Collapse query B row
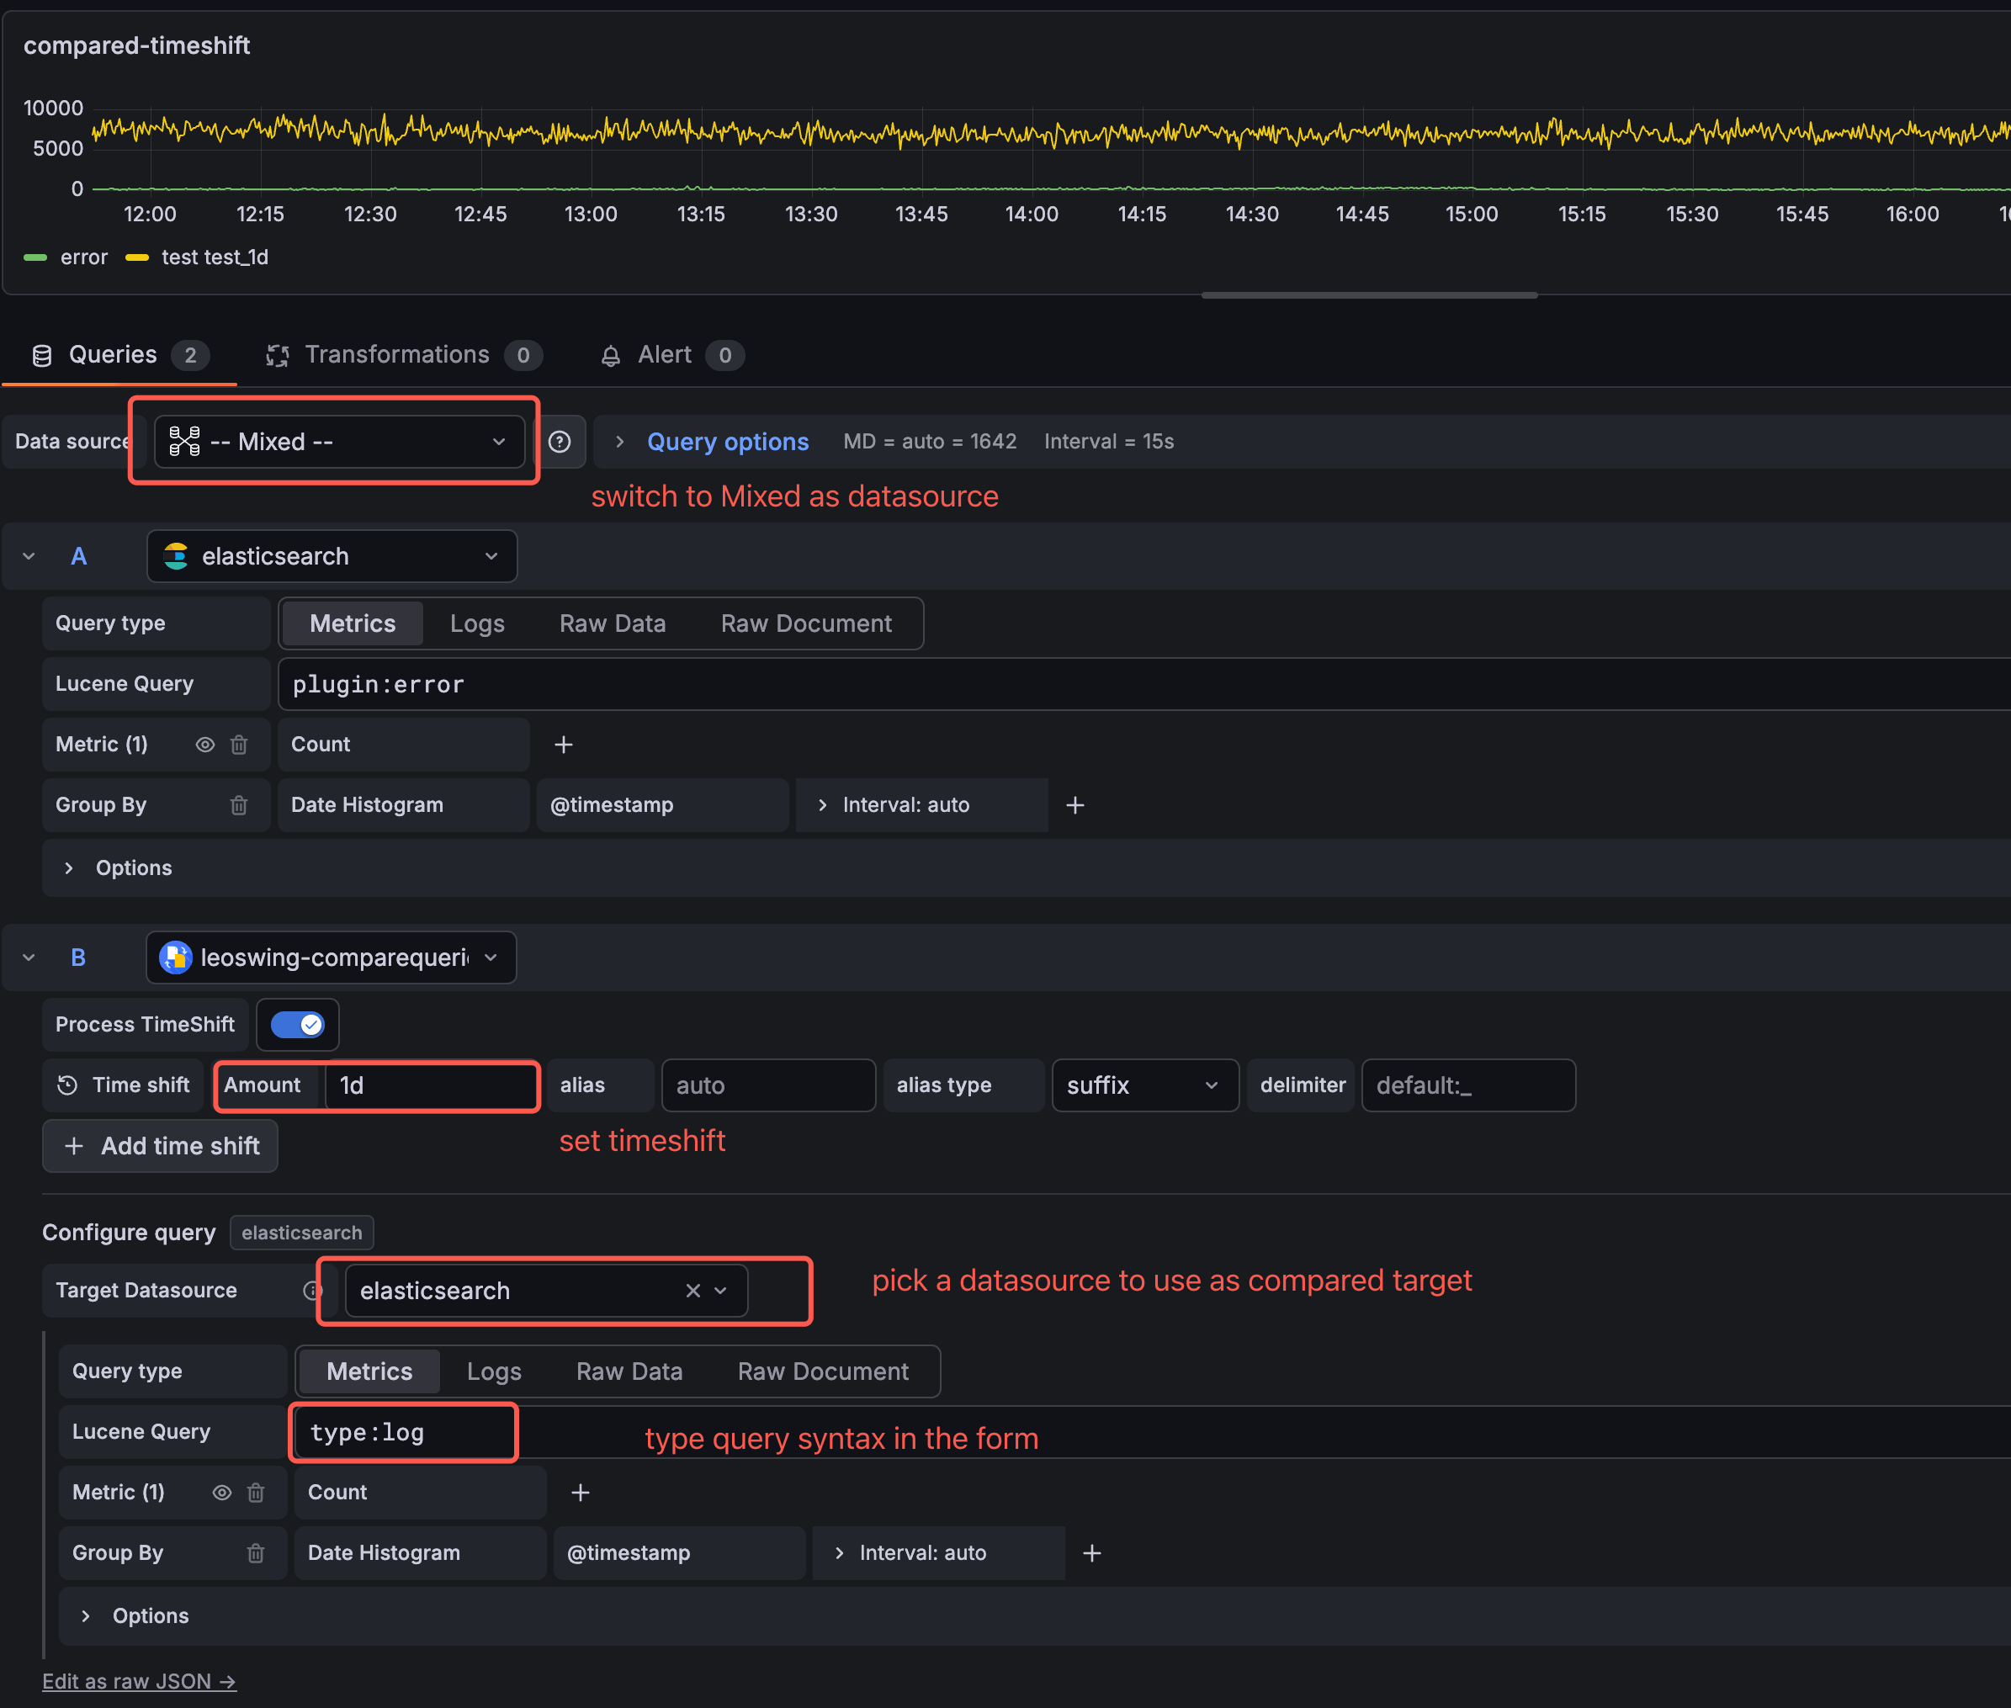The height and width of the screenshot is (1708, 2011). pos(29,957)
